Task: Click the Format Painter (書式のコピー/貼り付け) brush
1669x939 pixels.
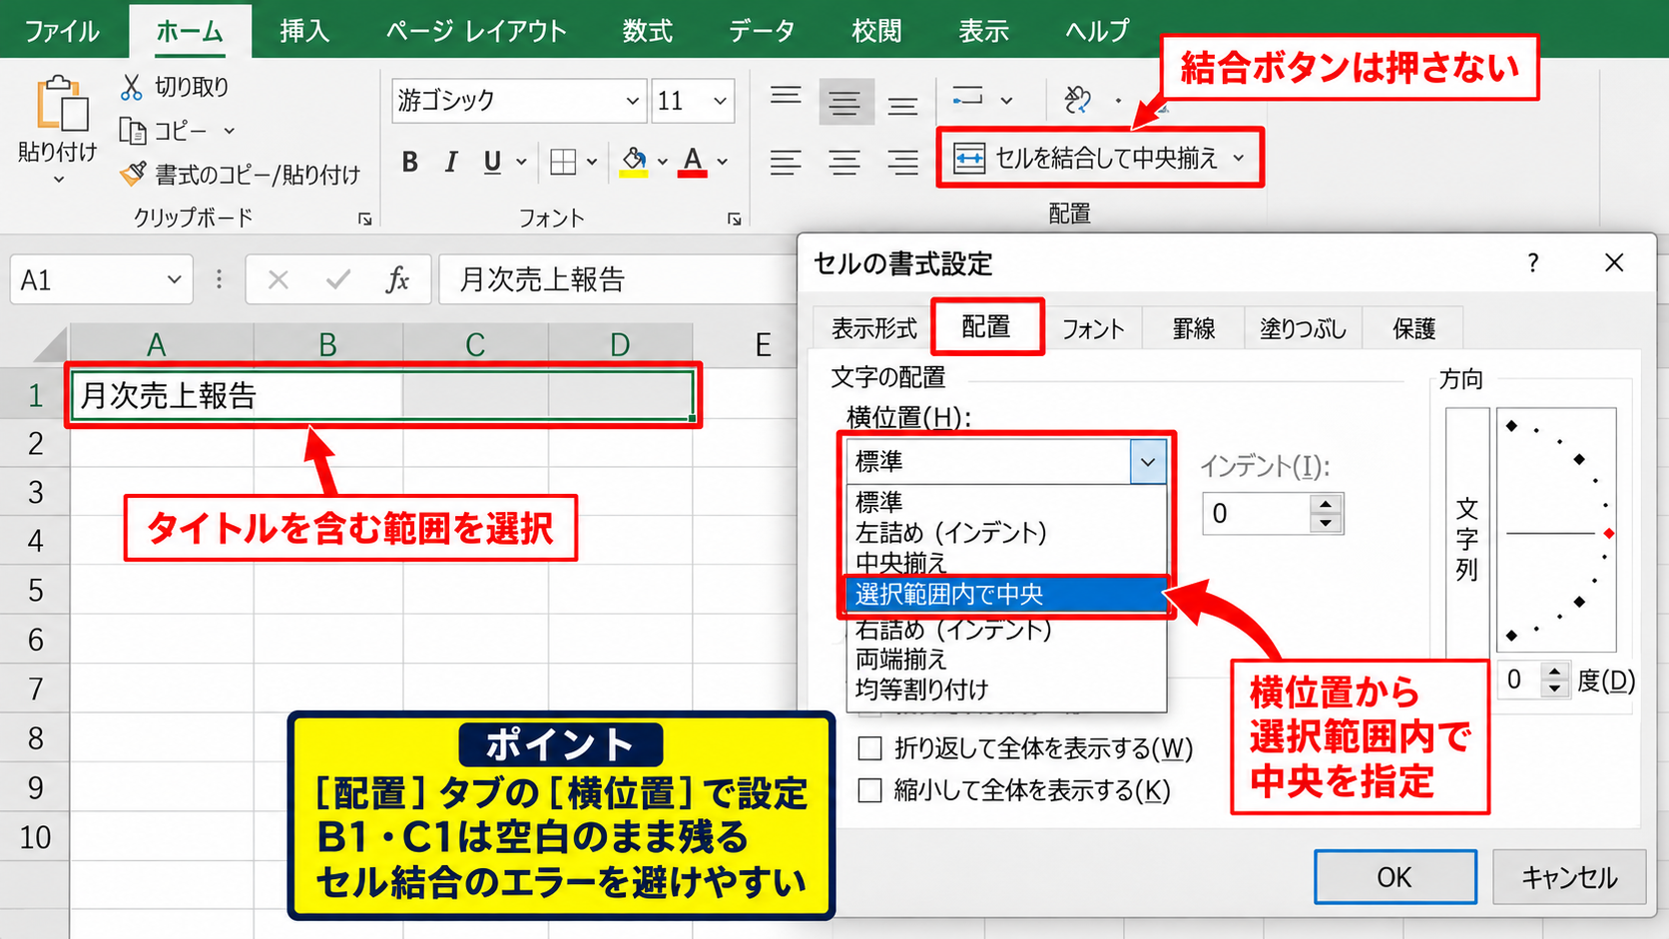Action: (133, 174)
